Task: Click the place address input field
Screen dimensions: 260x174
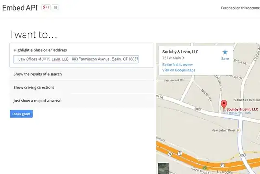Action: [76, 59]
